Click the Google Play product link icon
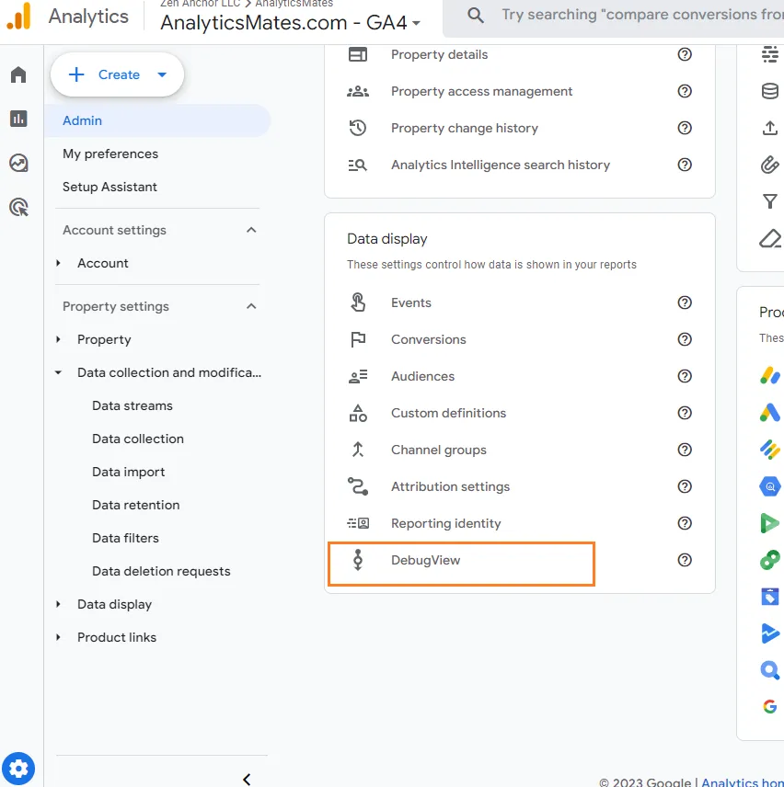784x787 pixels. (769, 523)
